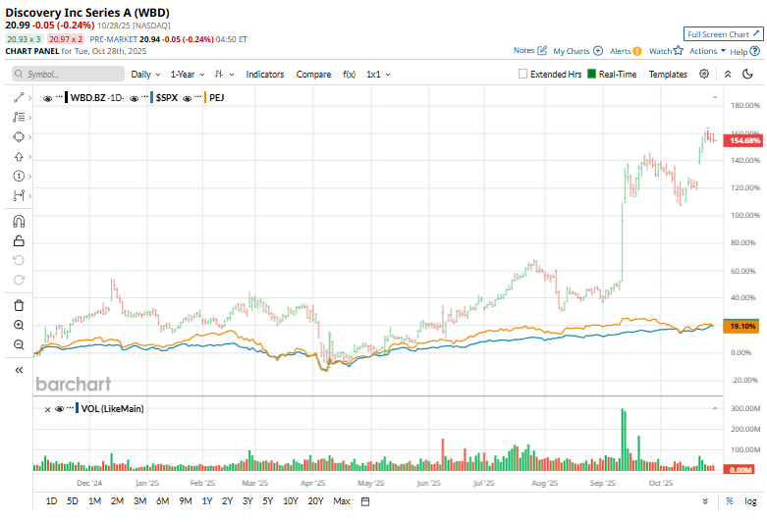Image resolution: width=767 pixels, height=522 pixels.
Task: Click the WBD.BZ black color swatch
Action: (66, 98)
